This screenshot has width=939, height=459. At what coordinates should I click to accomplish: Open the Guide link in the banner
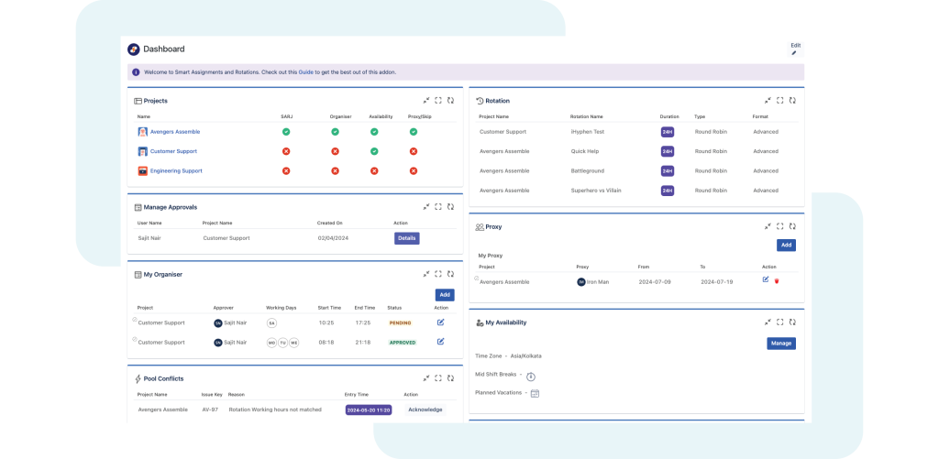pos(305,71)
